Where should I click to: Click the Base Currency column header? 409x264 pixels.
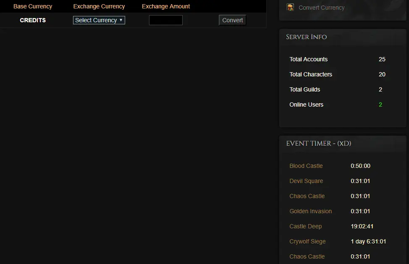tap(33, 6)
